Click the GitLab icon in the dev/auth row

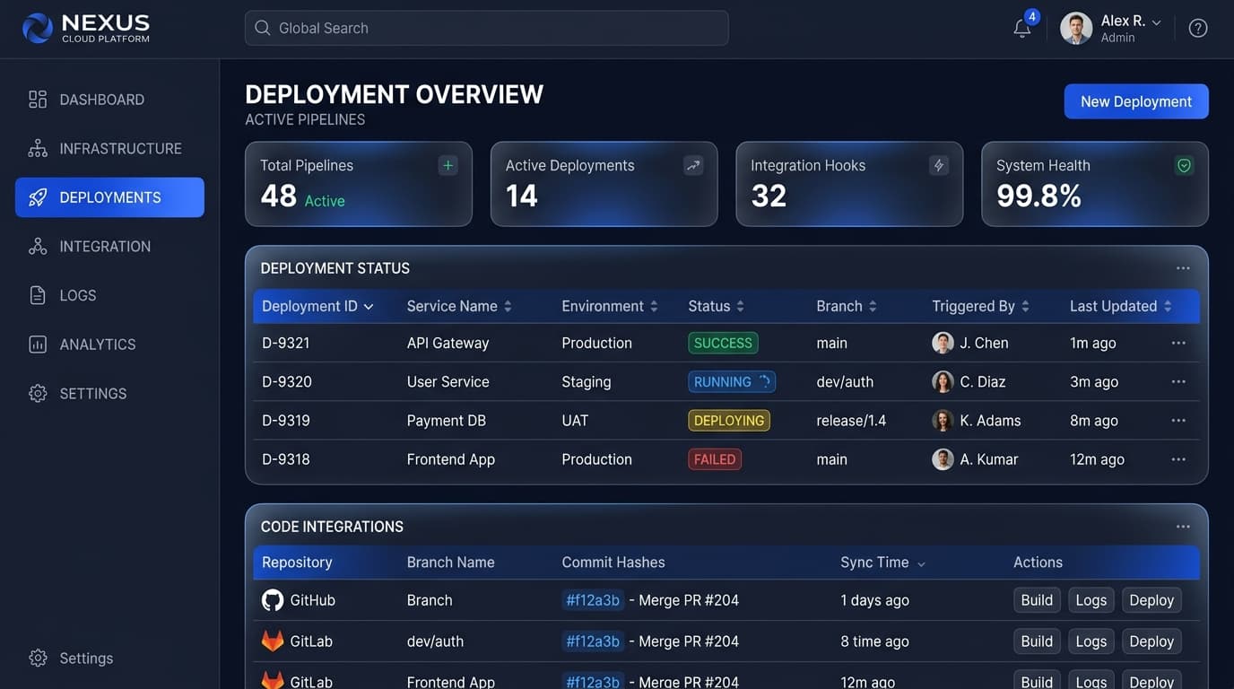tap(273, 641)
